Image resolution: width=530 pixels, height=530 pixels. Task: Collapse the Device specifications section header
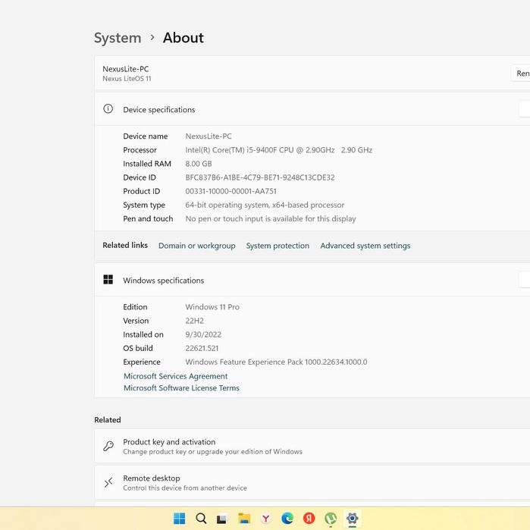pos(312,109)
